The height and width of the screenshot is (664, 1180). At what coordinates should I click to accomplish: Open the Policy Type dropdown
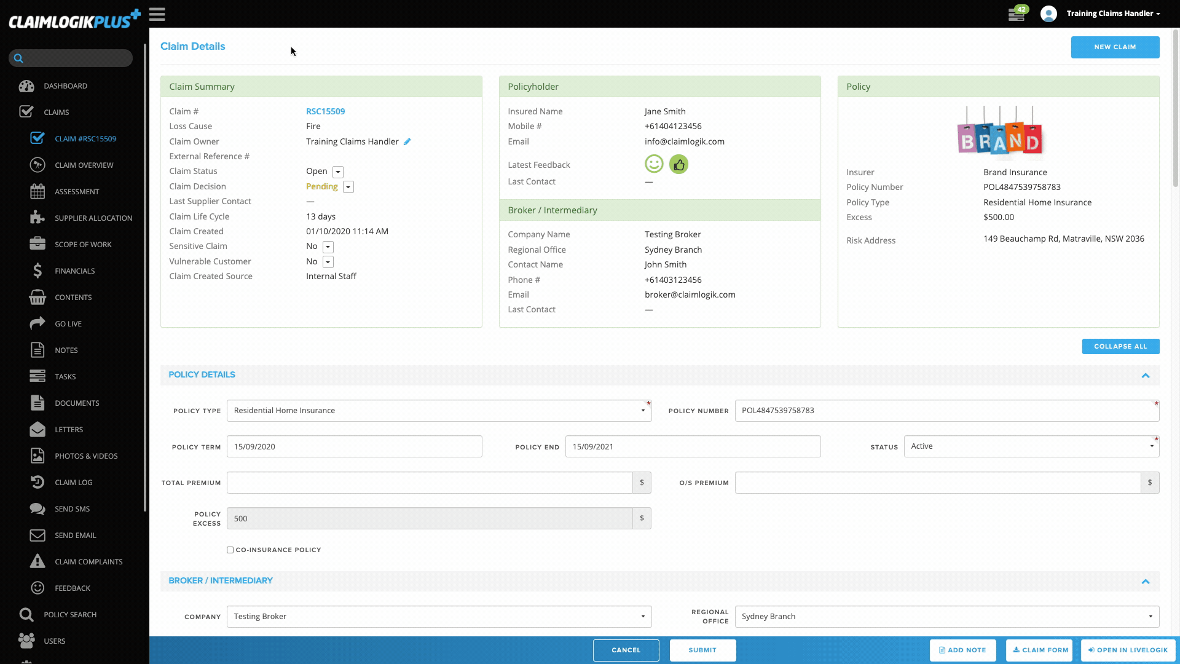click(x=439, y=411)
